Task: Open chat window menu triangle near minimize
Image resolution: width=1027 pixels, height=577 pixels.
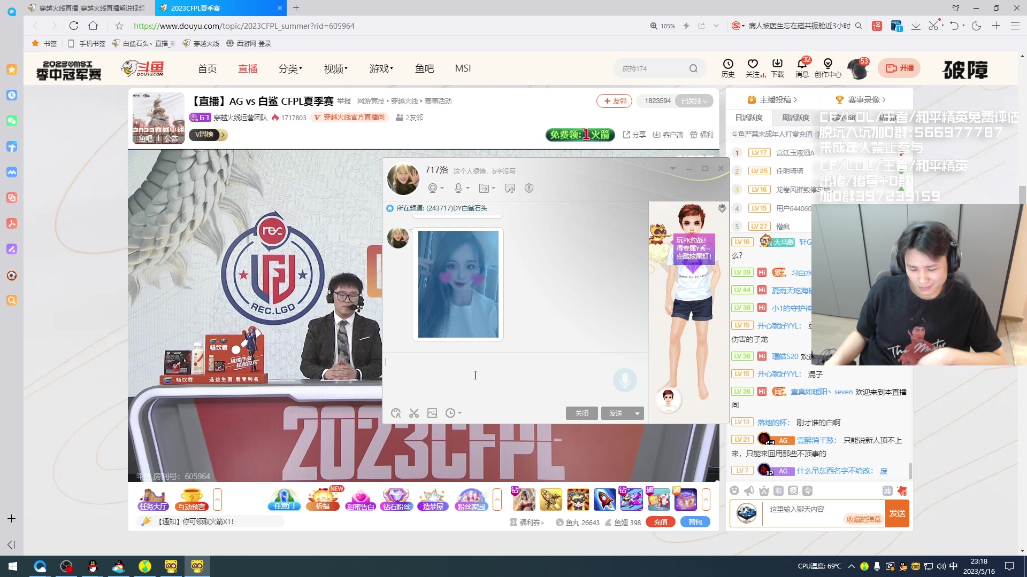Action: click(673, 168)
